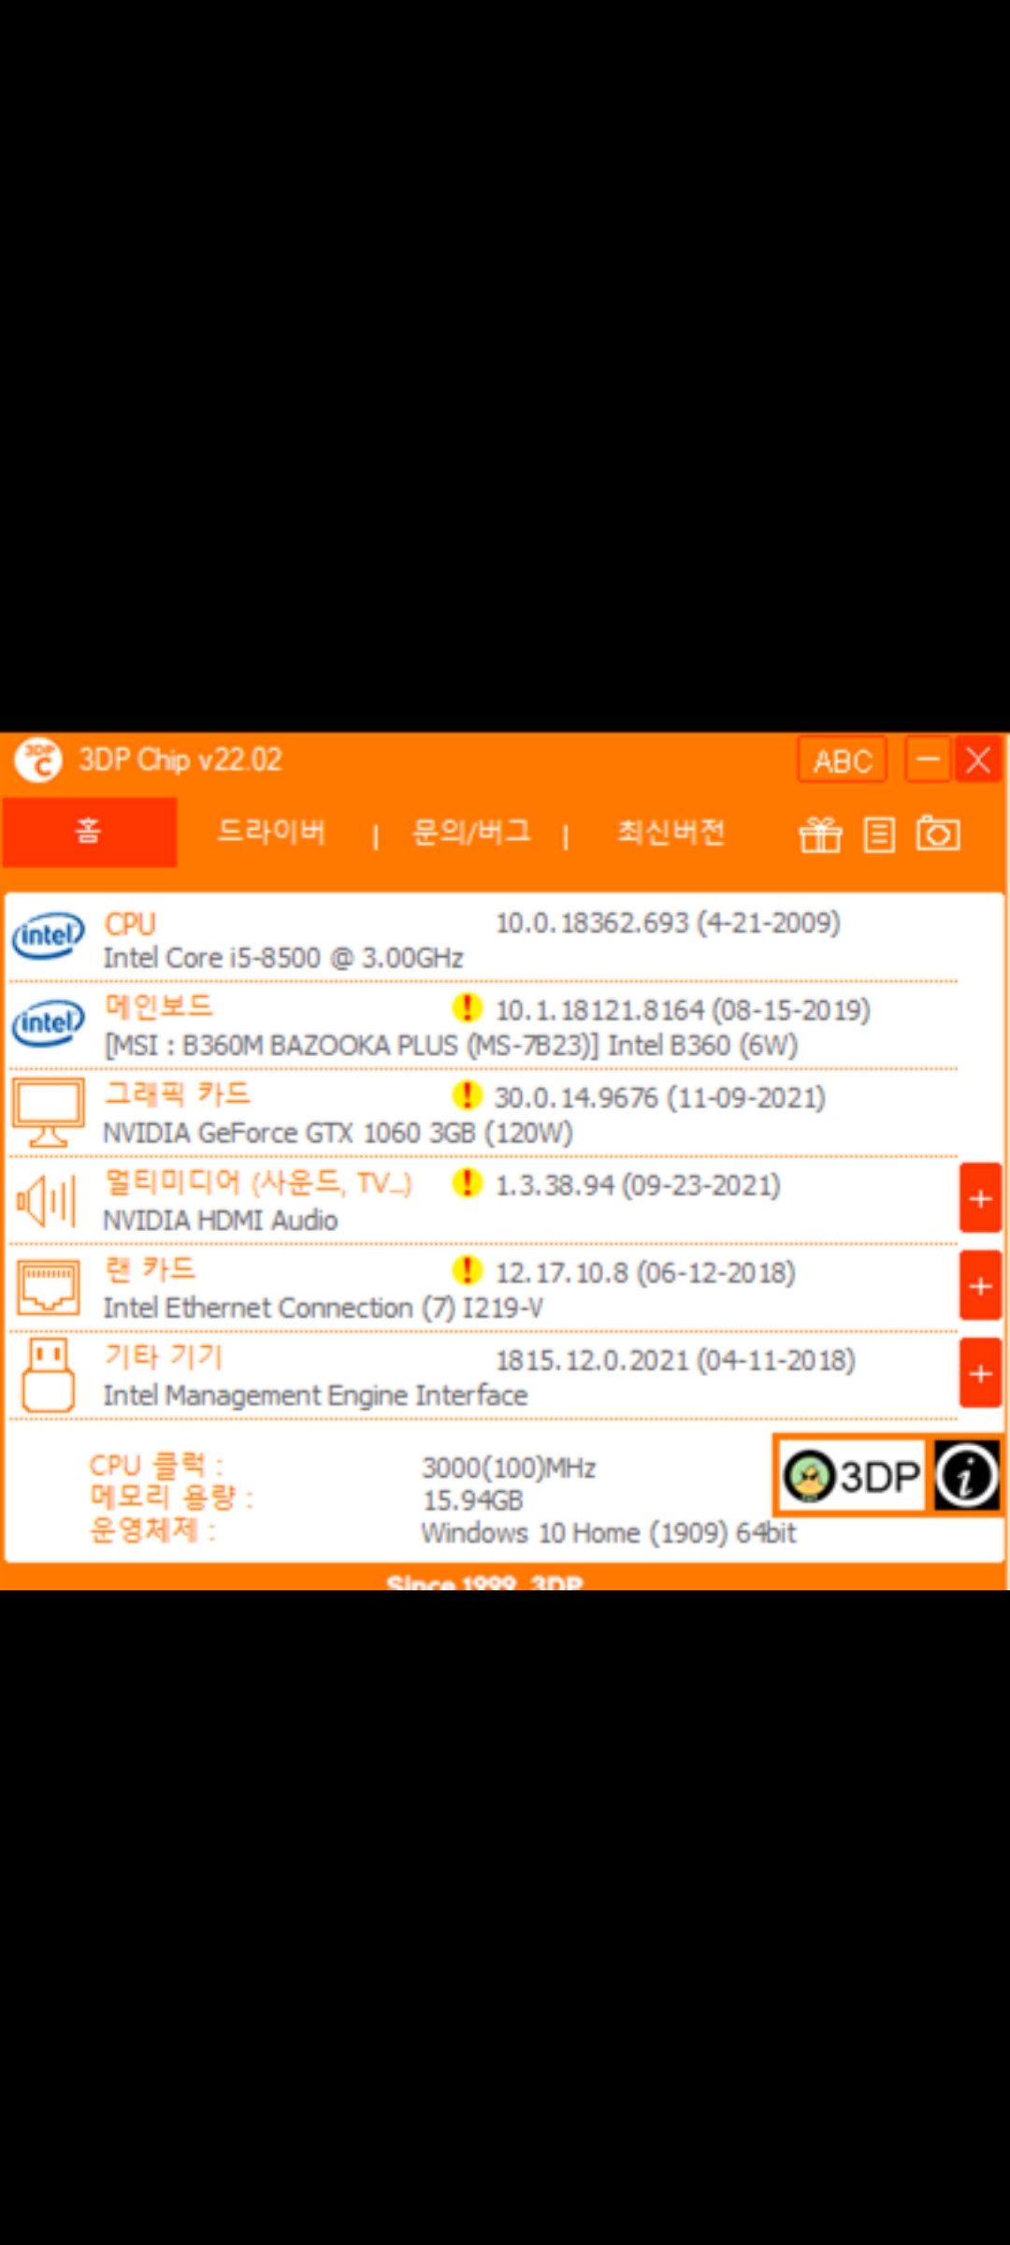1010x2245 pixels.
Task: Expand the 랜 카드 device list with plus
Action: (x=980, y=1286)
